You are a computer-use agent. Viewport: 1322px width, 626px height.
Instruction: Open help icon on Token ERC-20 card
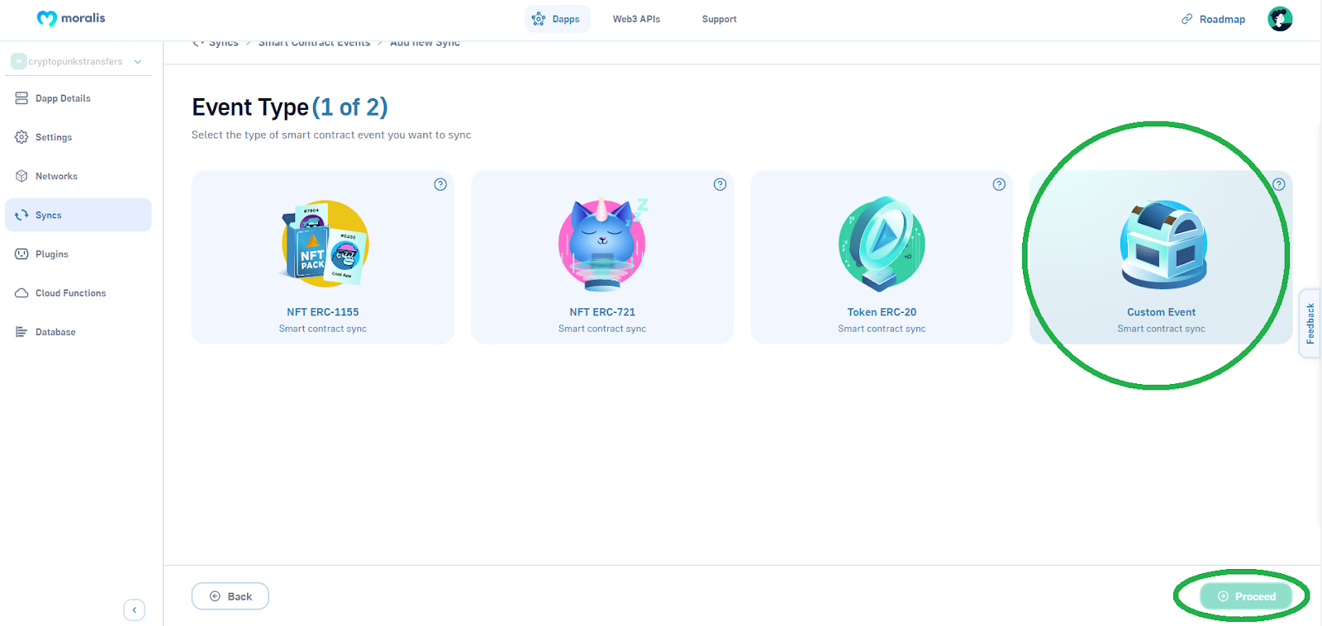(999, 184)
